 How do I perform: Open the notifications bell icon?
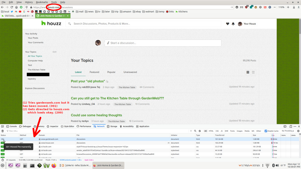tap(233, 24)
